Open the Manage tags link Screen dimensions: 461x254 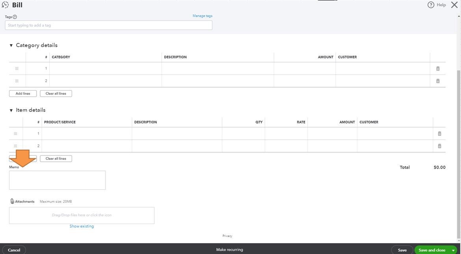[x=202, y=15]
